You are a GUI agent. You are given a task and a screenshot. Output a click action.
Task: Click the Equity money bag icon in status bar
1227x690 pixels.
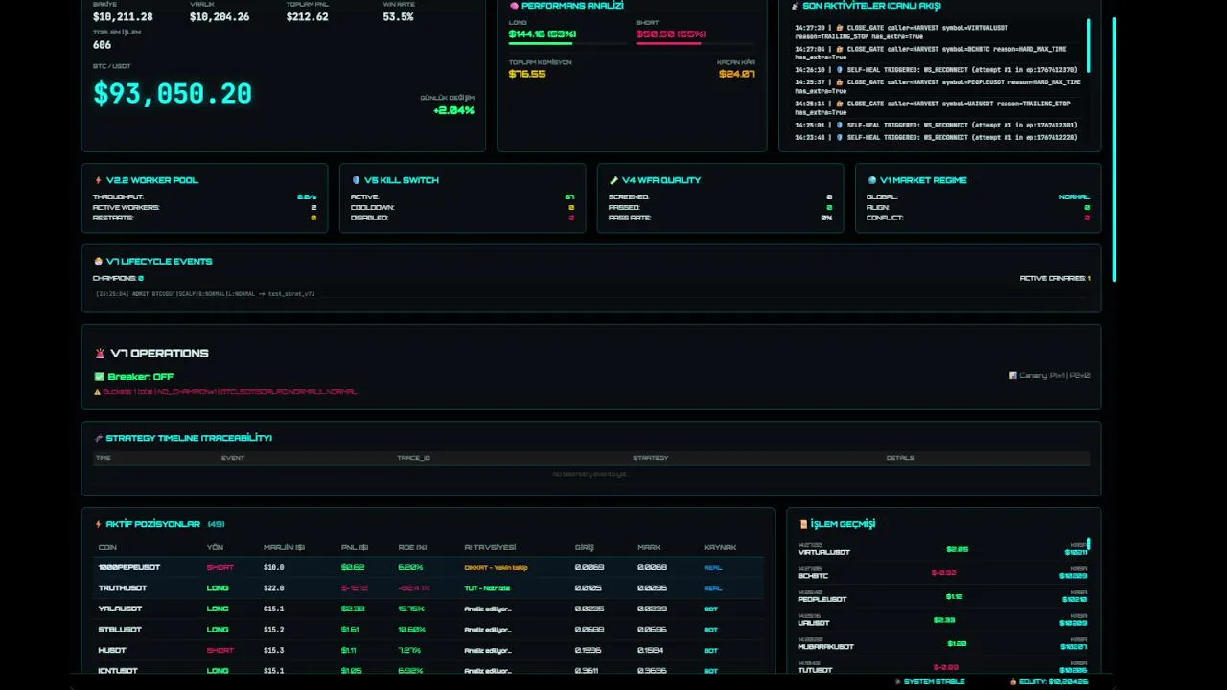(1013, 681)
